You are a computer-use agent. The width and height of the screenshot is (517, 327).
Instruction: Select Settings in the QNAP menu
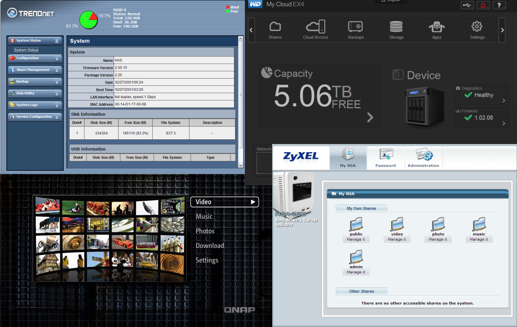click(207, 260)
